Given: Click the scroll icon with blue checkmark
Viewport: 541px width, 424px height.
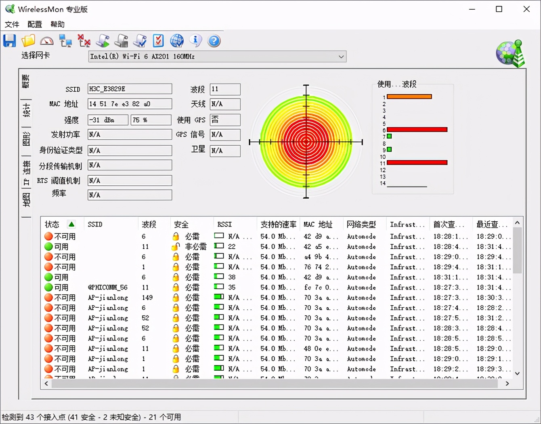Looking at the screenshot, I should pos(140,41).
